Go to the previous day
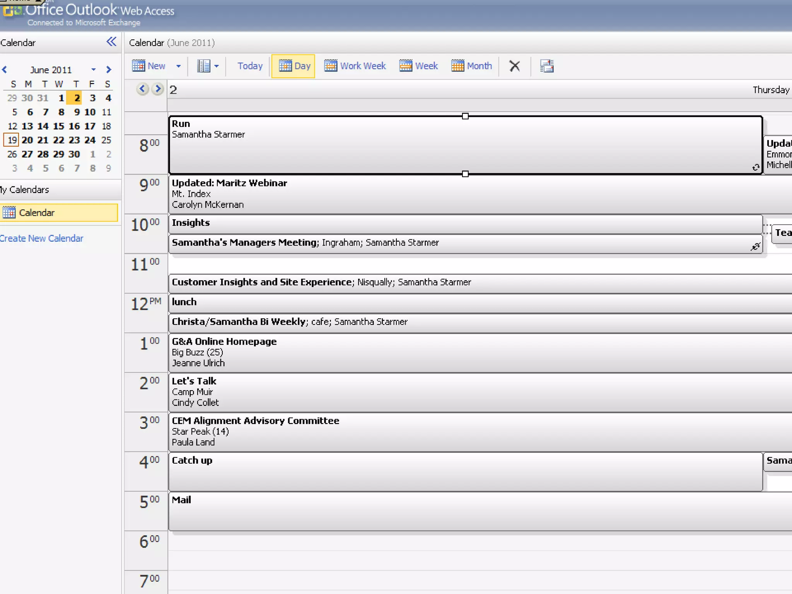Viewport: 792px width, 594px height. click(x=143, y=89)
